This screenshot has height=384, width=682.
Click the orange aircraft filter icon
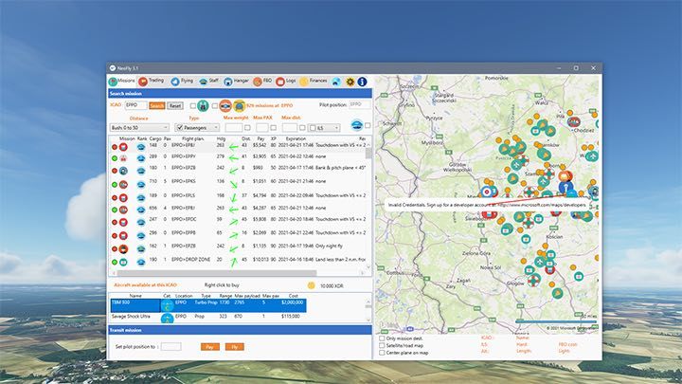(226, 105)
